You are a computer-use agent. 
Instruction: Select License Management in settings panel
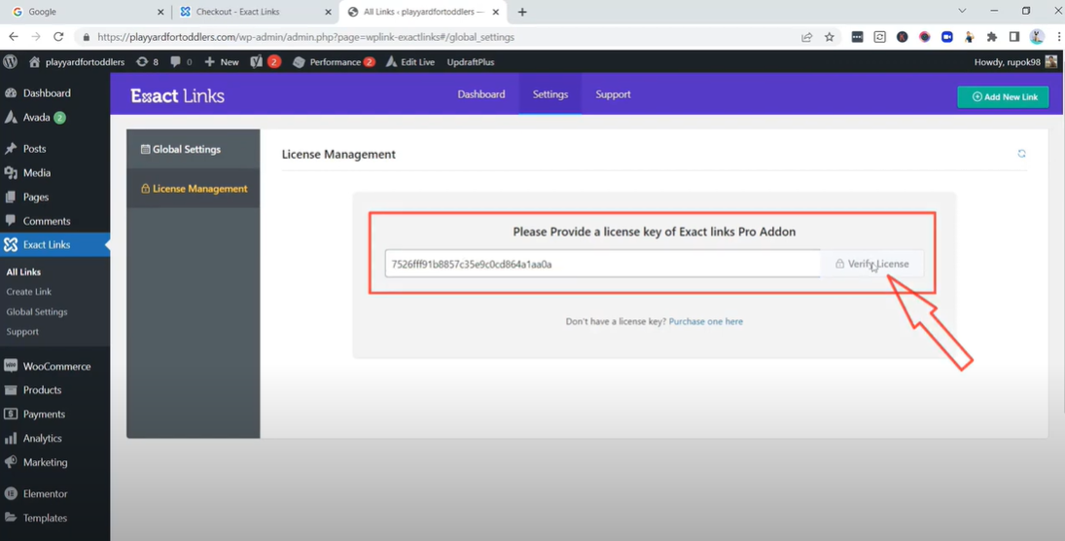(193, 188)
